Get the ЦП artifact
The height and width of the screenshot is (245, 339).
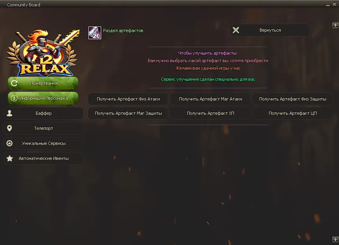(x=292, y=113)
